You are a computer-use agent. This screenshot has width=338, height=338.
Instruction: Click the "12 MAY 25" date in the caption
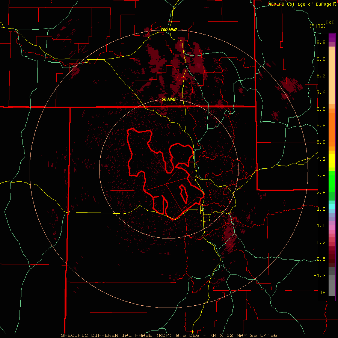[242, 335]
